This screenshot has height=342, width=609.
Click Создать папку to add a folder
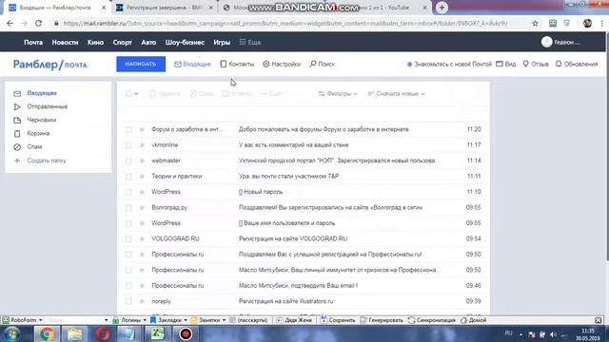(x=47, y=161)
